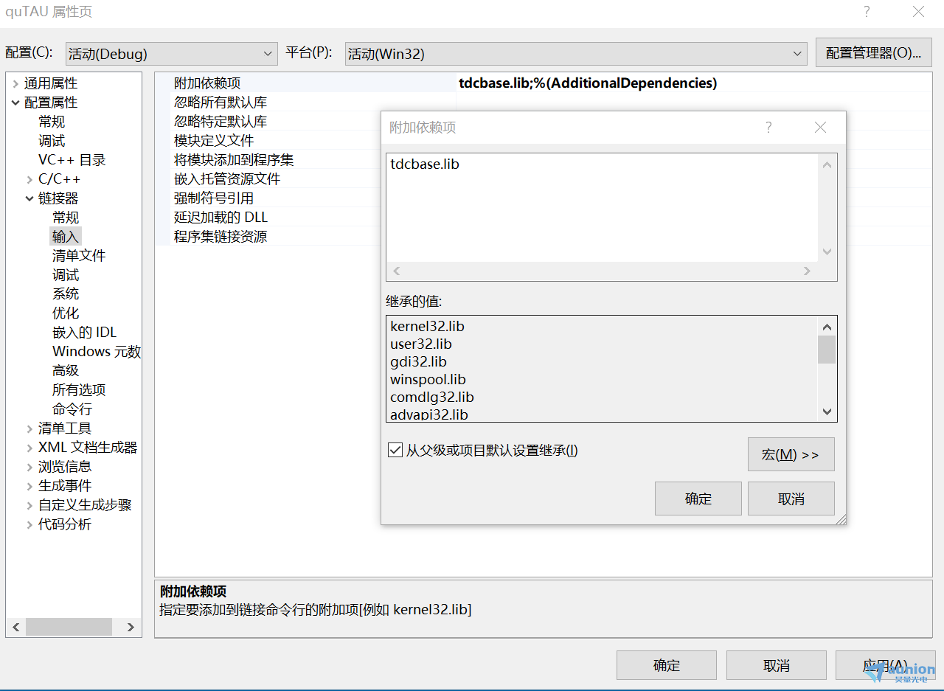Click inherited values scroll up arrow

point(827,327)
